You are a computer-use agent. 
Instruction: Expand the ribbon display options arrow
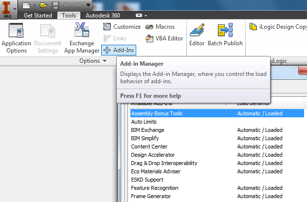[x=145, y=16]
